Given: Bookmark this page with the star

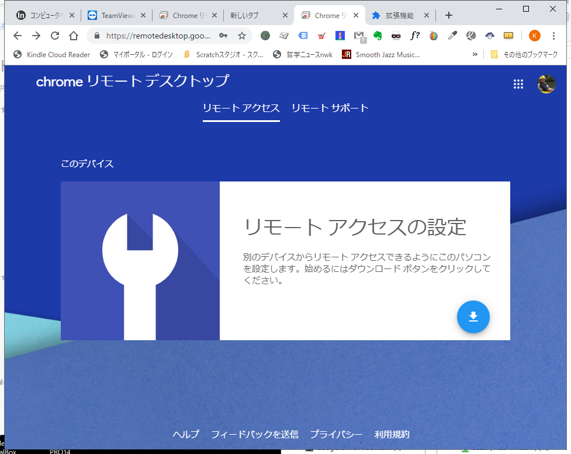Looking at the screenshot, I should tap(242, 36).
